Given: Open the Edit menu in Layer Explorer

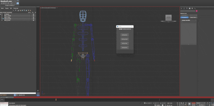Looking at the screenshot, I should 11,8.
